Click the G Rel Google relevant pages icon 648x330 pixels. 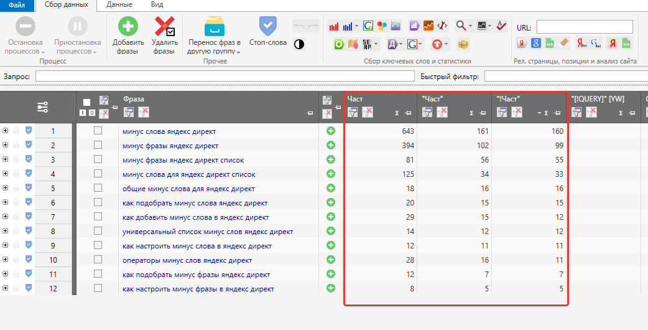click(596, 43)
